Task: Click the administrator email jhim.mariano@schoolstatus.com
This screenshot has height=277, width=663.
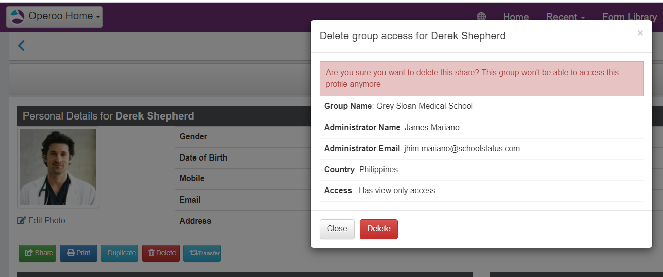Action: click(x=462, y=148)
